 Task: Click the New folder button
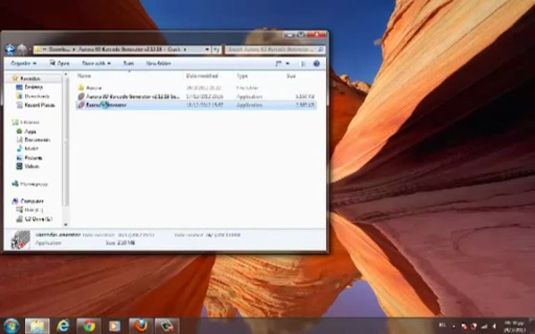(159, 63)
